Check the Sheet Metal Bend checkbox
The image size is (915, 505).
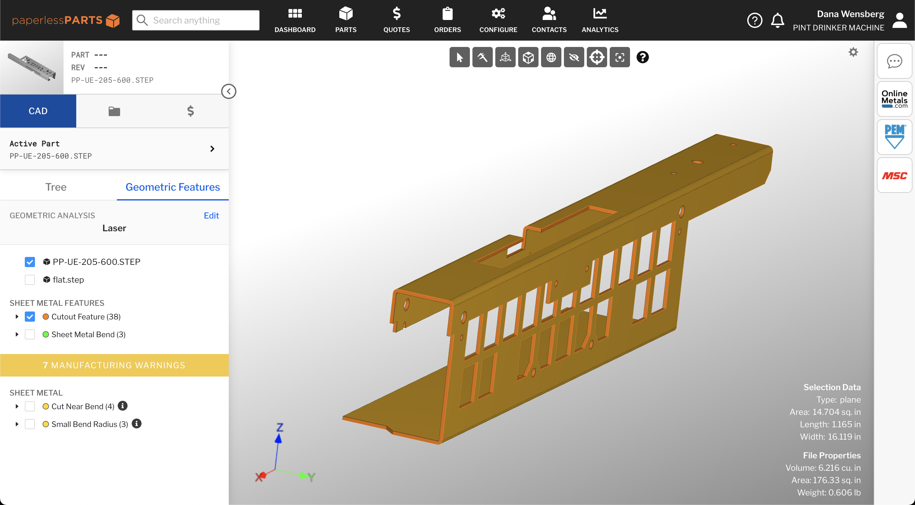[30, 334]
